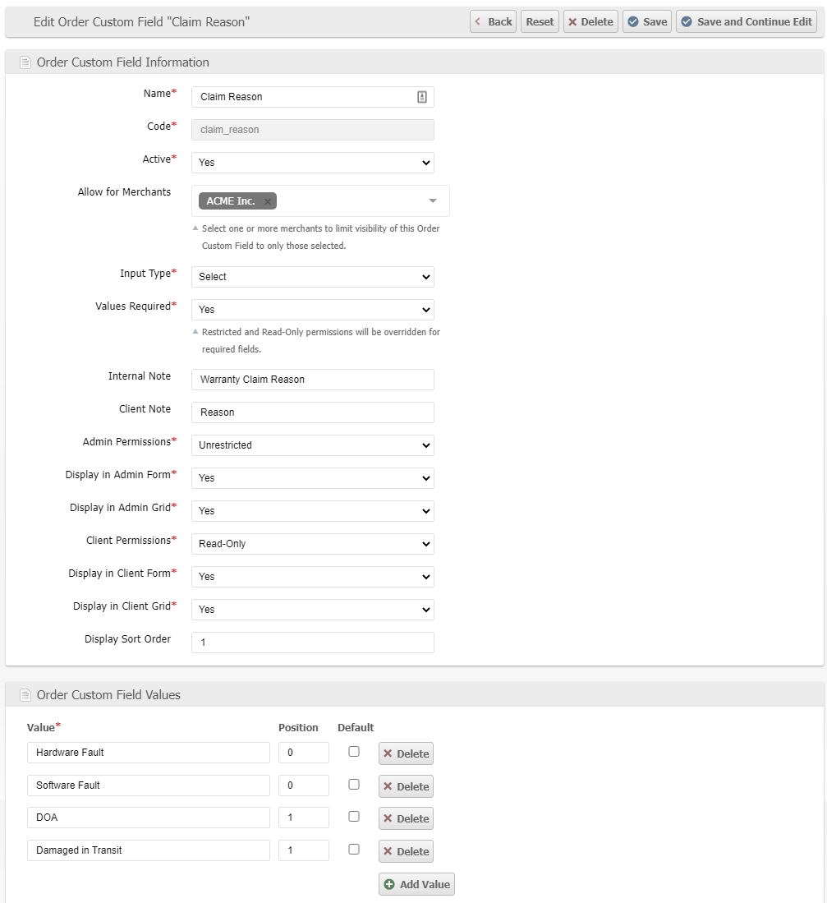827x903 pixels.
Task: Check the Default checkbox for Software Fault
Action: click(353, 783)
